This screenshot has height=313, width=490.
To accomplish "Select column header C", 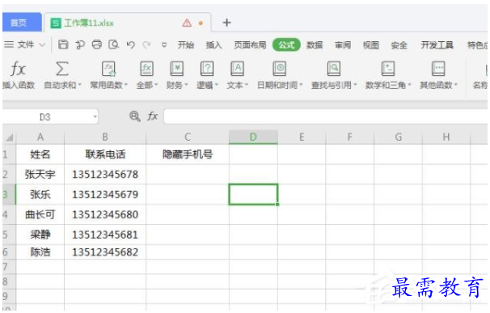I will [x=188, y=137].
